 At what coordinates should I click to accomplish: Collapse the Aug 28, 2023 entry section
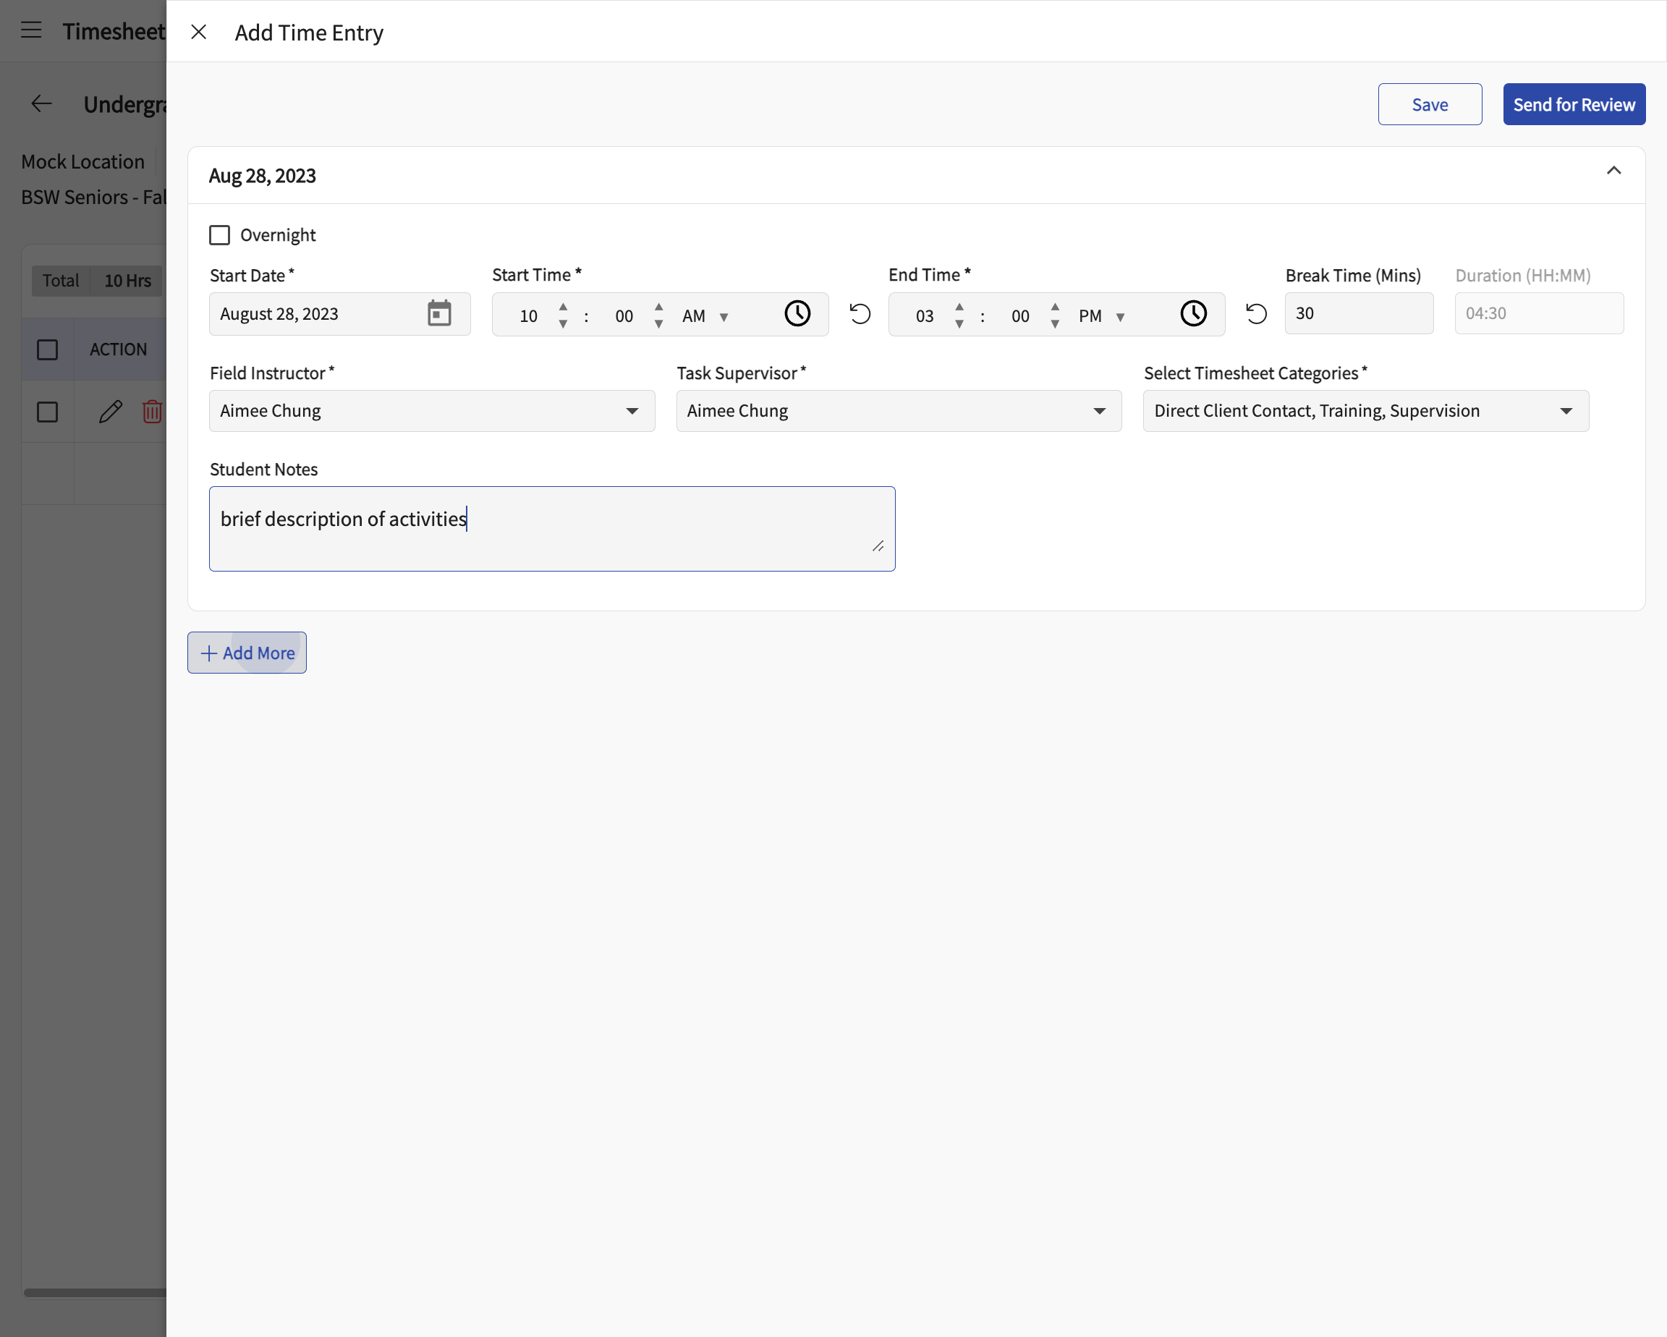pyautogui.click(x=1613, y=171)
